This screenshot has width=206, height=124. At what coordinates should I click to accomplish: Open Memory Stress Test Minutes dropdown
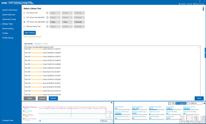(79, 27)
